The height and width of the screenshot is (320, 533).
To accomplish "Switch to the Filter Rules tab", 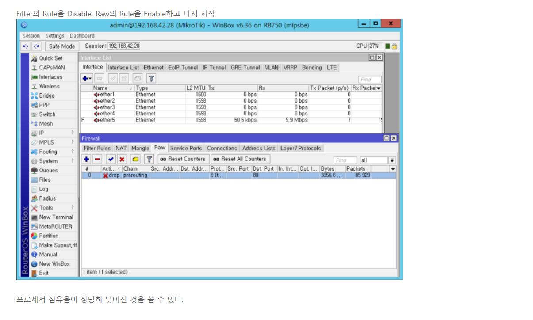I will [x=97, y=148].
